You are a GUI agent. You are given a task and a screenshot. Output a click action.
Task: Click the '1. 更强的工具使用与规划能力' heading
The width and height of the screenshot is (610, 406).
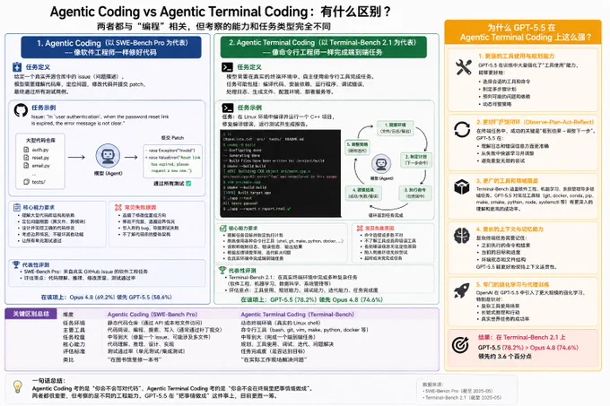[517, 56]
